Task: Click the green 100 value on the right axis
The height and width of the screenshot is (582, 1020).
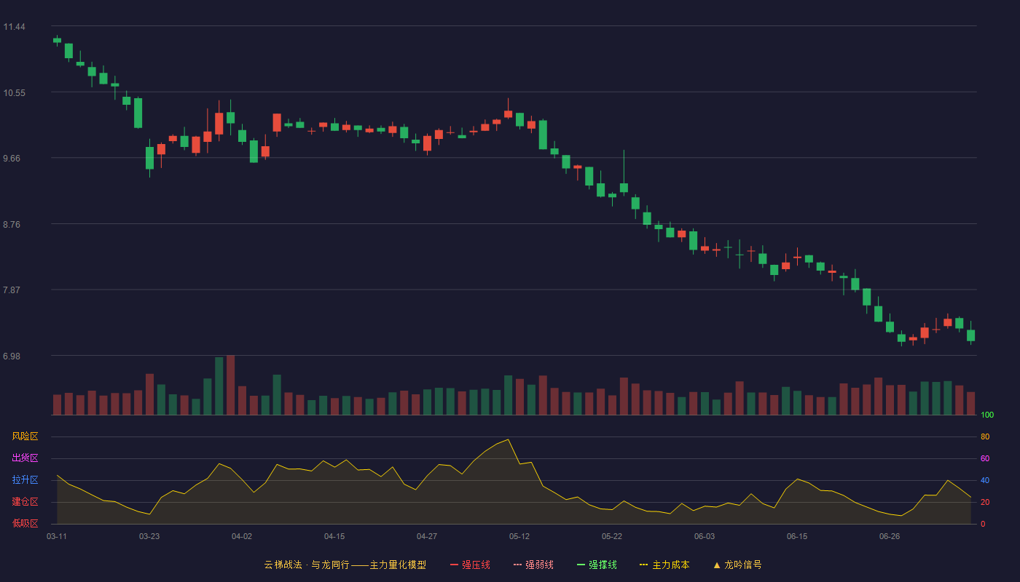Action: click(x=987, y=415)
